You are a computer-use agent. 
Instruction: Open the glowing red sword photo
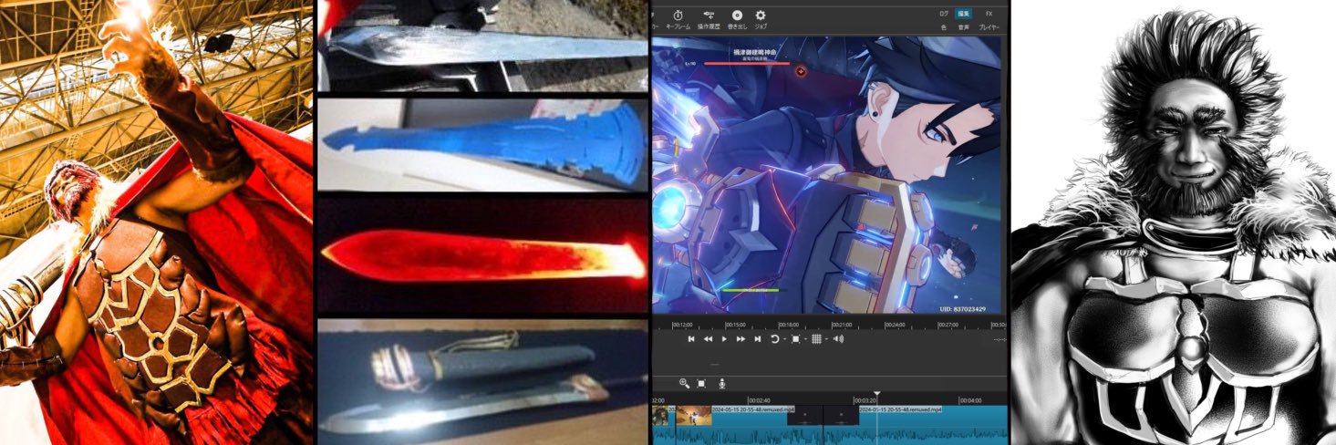coord(482,255)
